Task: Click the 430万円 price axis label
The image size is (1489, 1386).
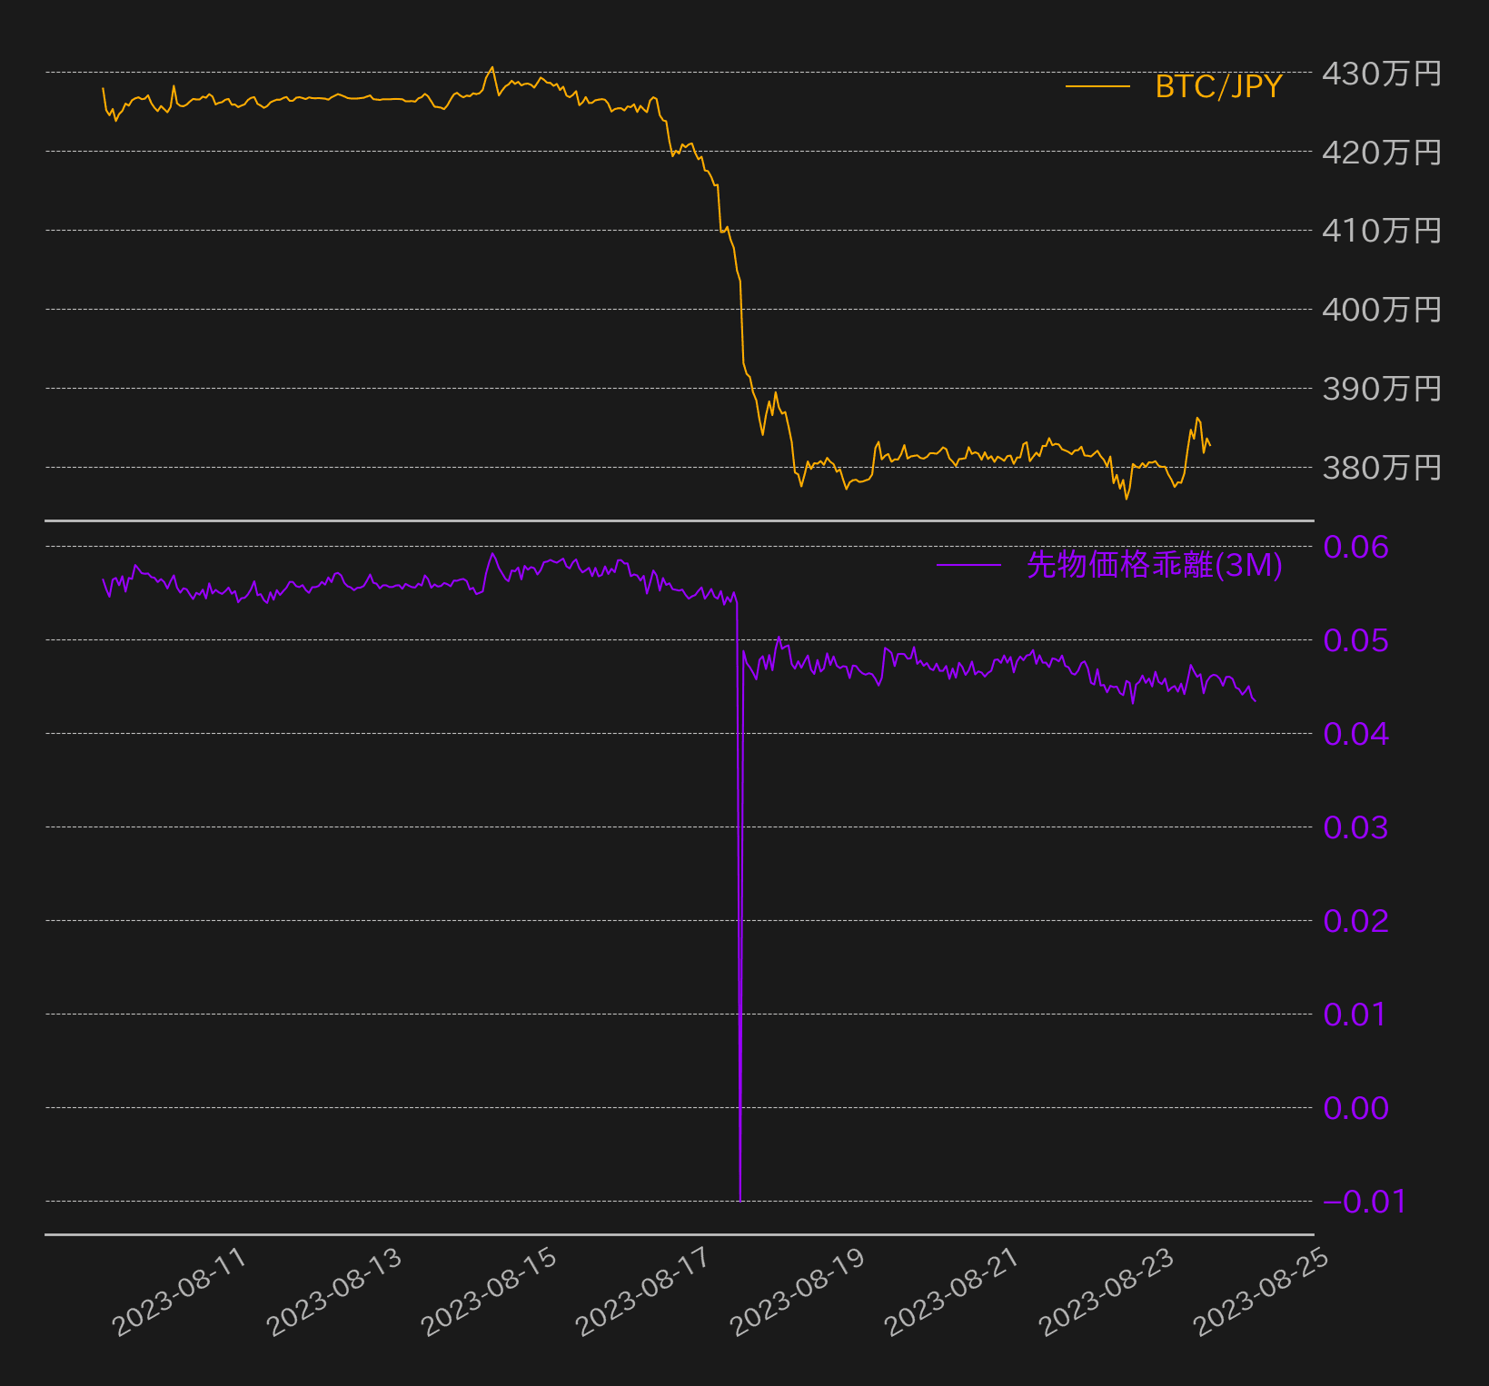Action: [1381, 74]
